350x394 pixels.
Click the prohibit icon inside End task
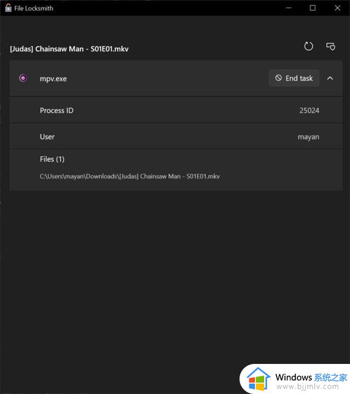click(x=278, y=78)
